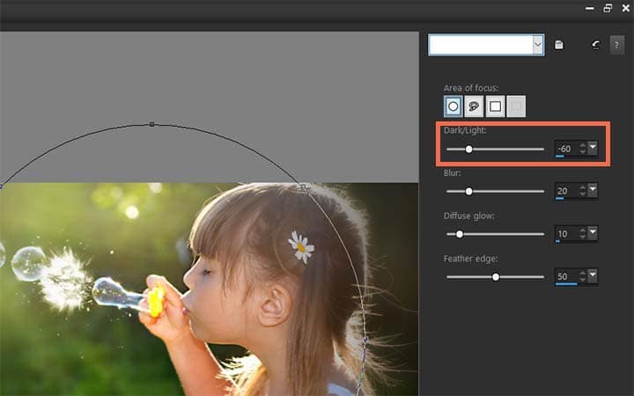Viewport: 634px width, 396px height.
Task: Click the Diffuse glow value field showing 10
Action: [x=566, y=233]
